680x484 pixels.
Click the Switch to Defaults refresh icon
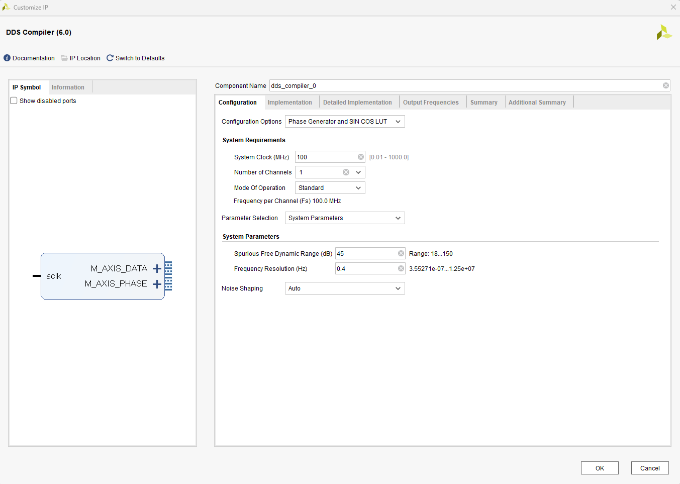point(110,58)
